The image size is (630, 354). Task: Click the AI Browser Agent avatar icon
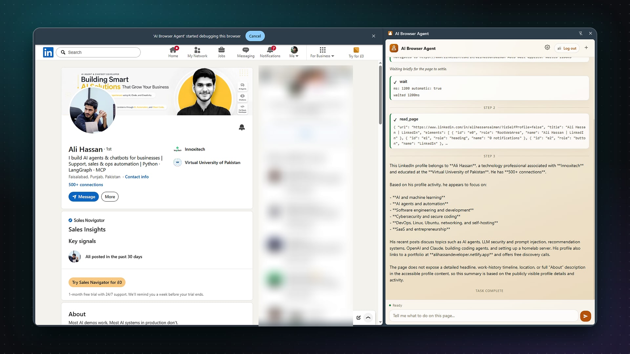point(394,48)
